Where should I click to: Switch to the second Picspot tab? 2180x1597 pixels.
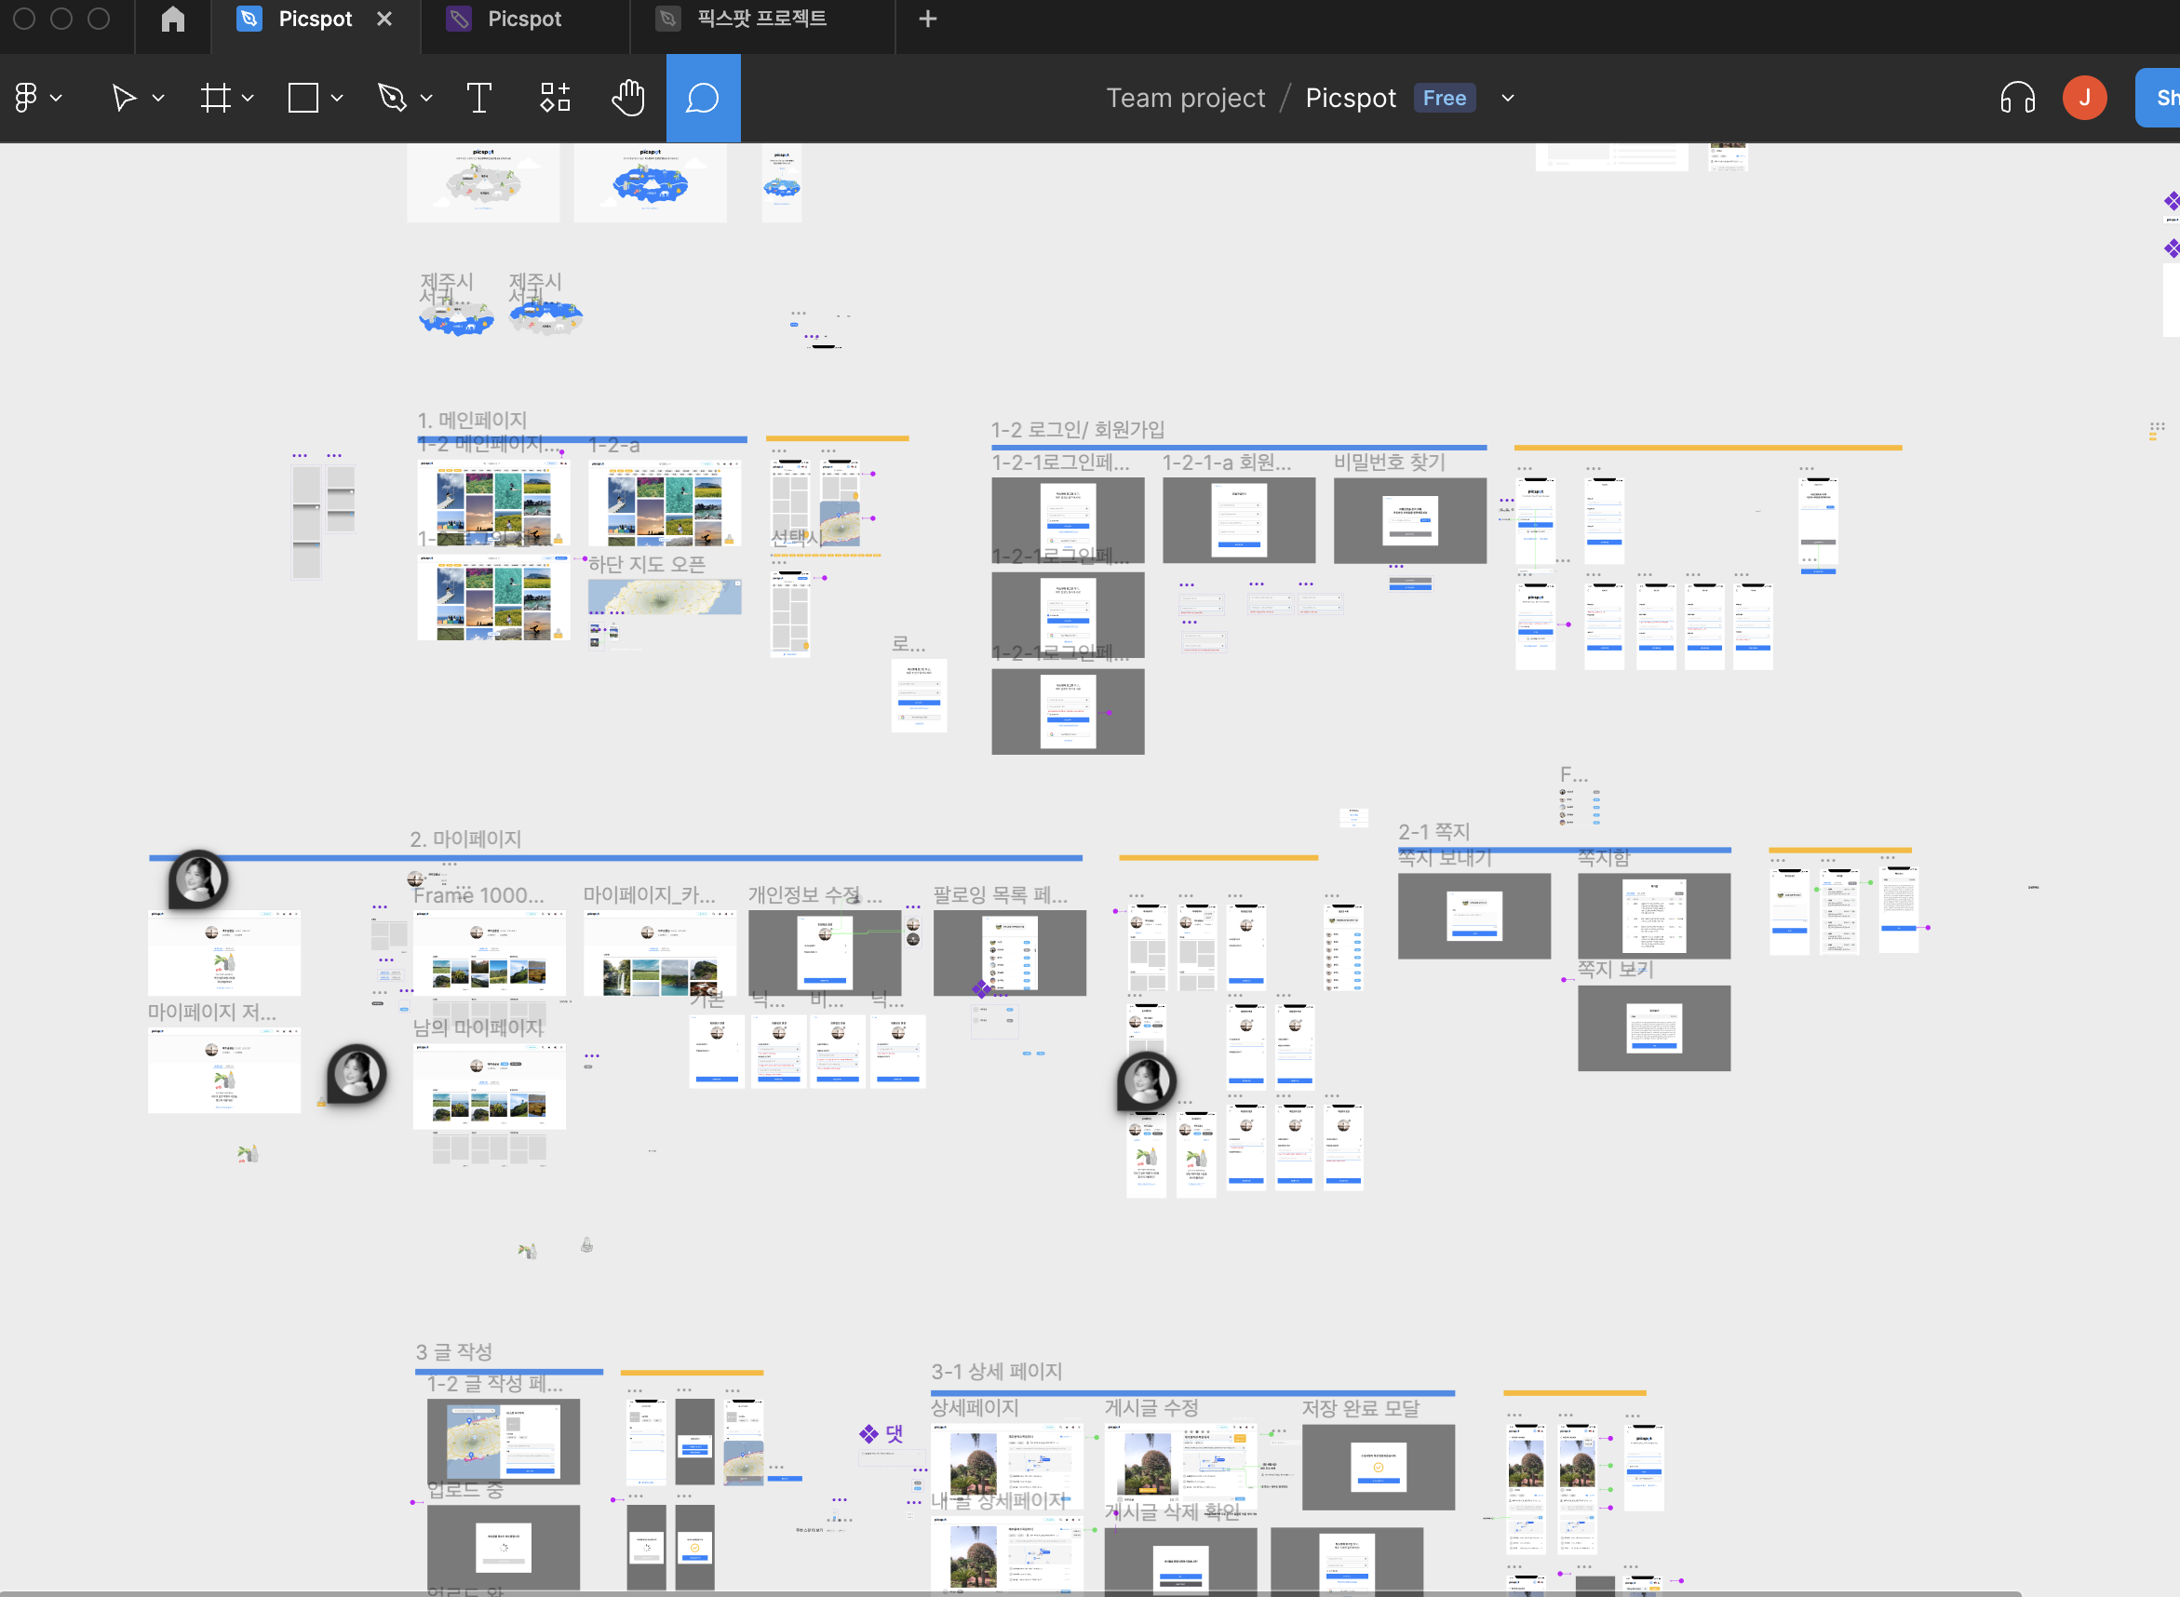pos(523,19)
